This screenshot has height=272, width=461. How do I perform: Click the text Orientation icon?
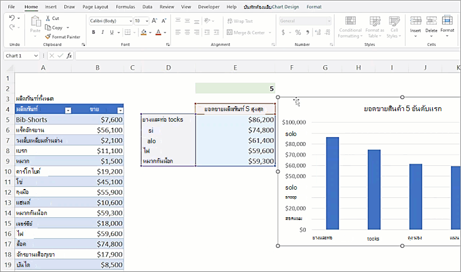point(207,20)
